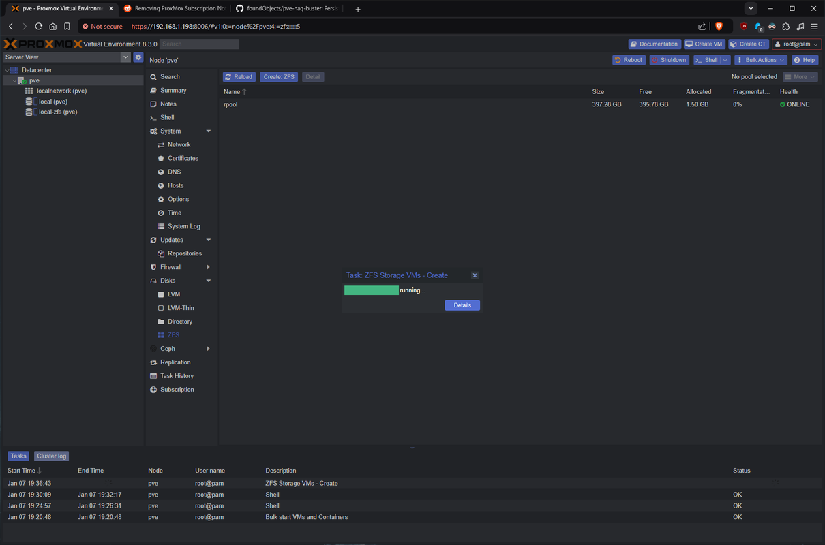Click Reload in the ZFS toolbar
825x545 pixels.
coord(239,76)
